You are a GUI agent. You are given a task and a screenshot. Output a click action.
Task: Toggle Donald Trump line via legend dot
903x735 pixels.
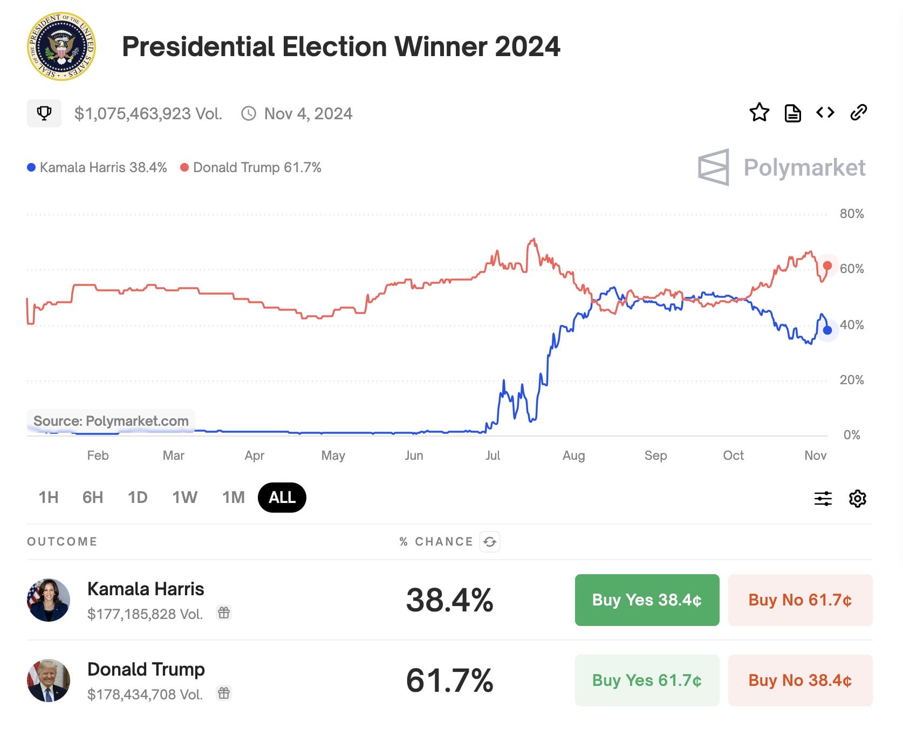tap(184, 168)
